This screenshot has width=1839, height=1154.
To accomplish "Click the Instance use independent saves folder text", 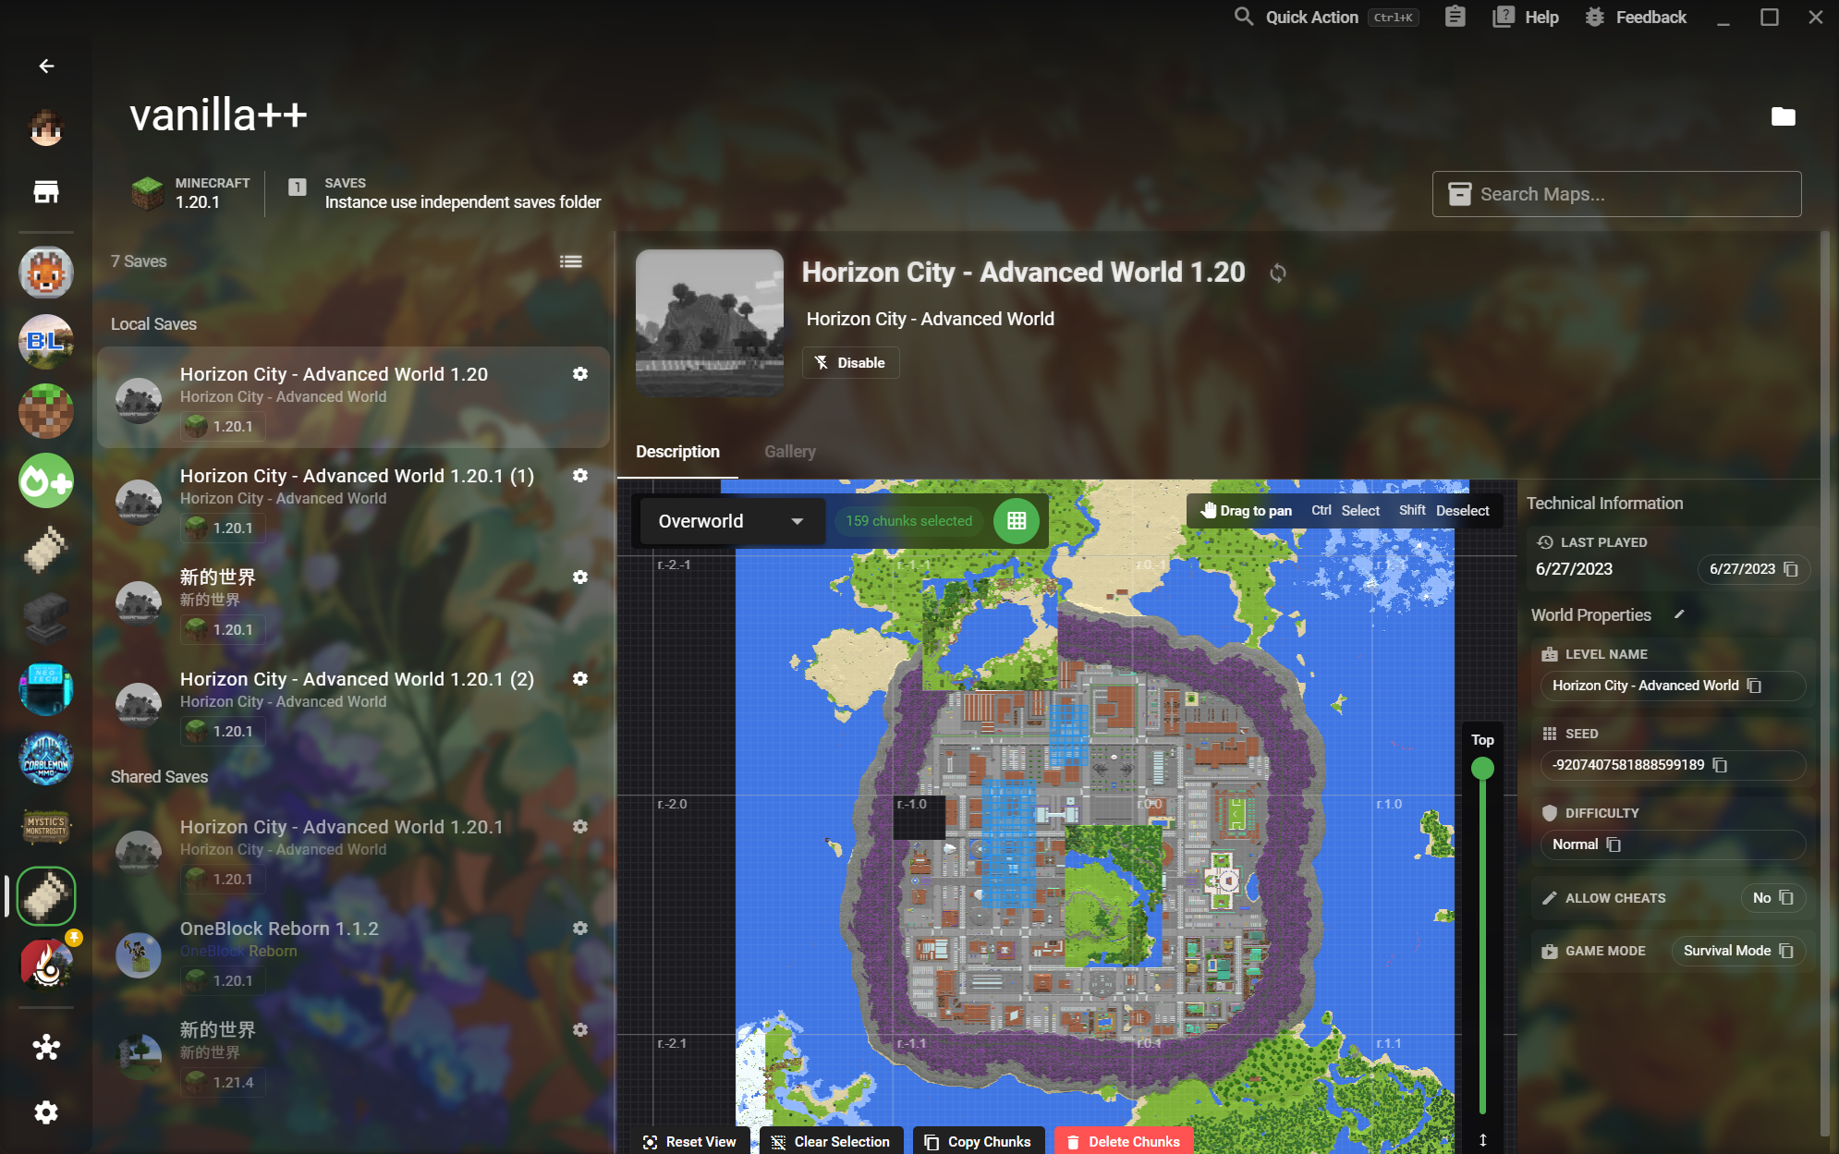I will tap(463, 202).
